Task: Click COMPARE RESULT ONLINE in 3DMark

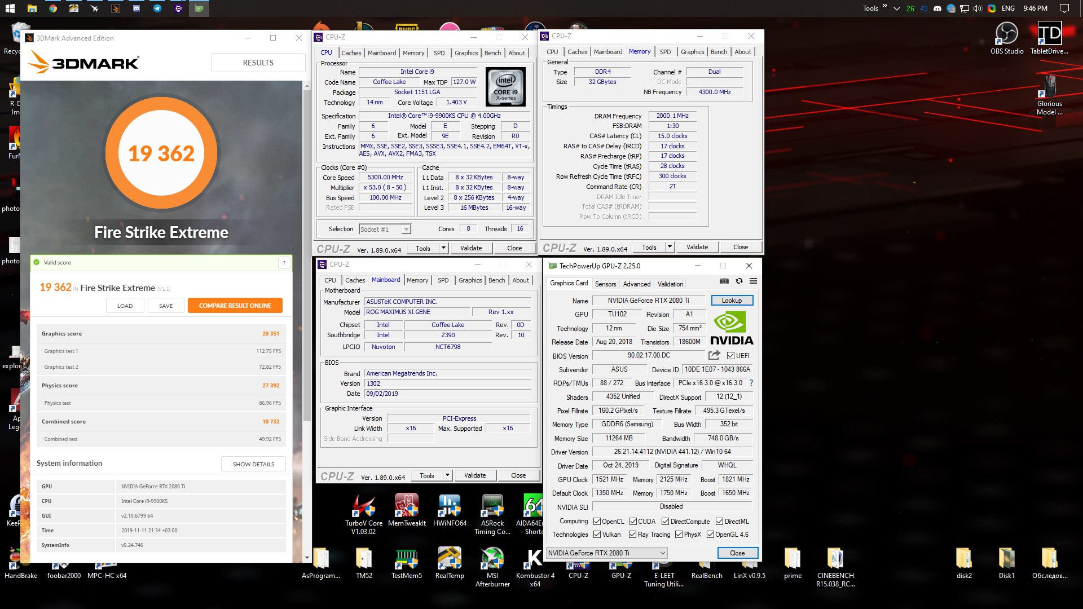Action: coord(235,306)
